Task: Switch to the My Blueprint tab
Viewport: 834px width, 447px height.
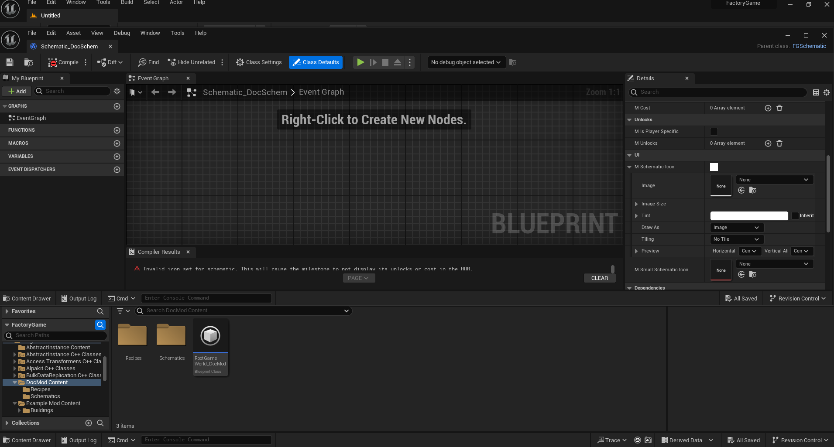Action: [x=28, y=78]
